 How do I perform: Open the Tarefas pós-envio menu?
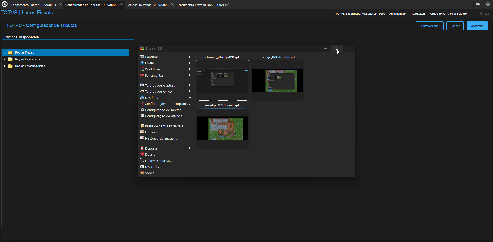coord(166,91)
